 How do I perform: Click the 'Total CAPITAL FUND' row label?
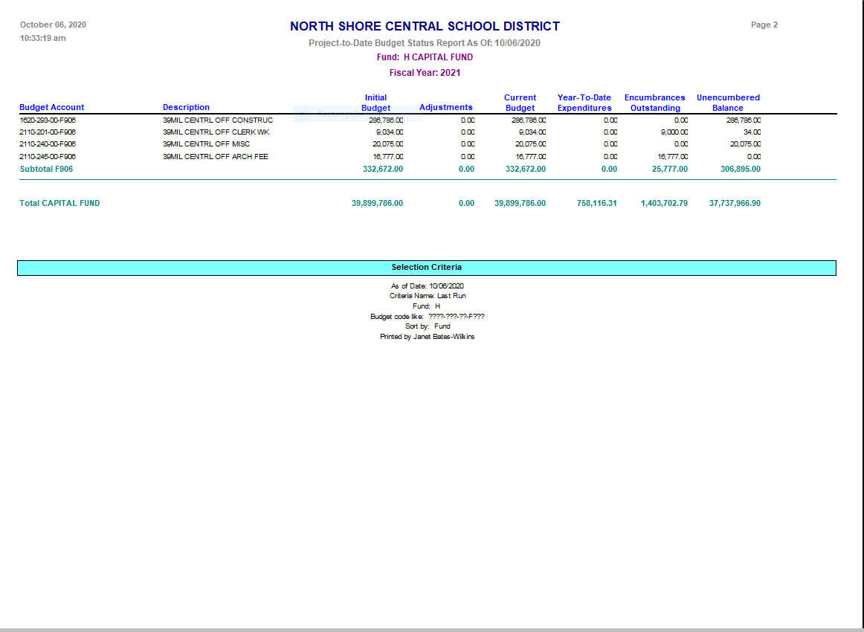(59, 203)
